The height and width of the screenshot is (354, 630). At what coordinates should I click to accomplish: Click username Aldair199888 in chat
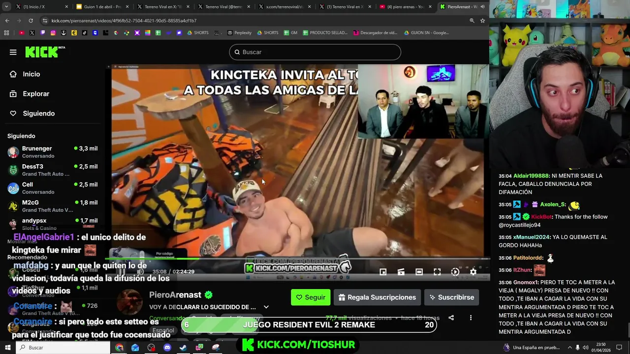531,176
